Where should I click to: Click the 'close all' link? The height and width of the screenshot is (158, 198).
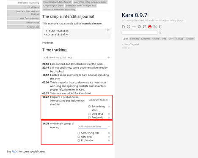(126, 48)
